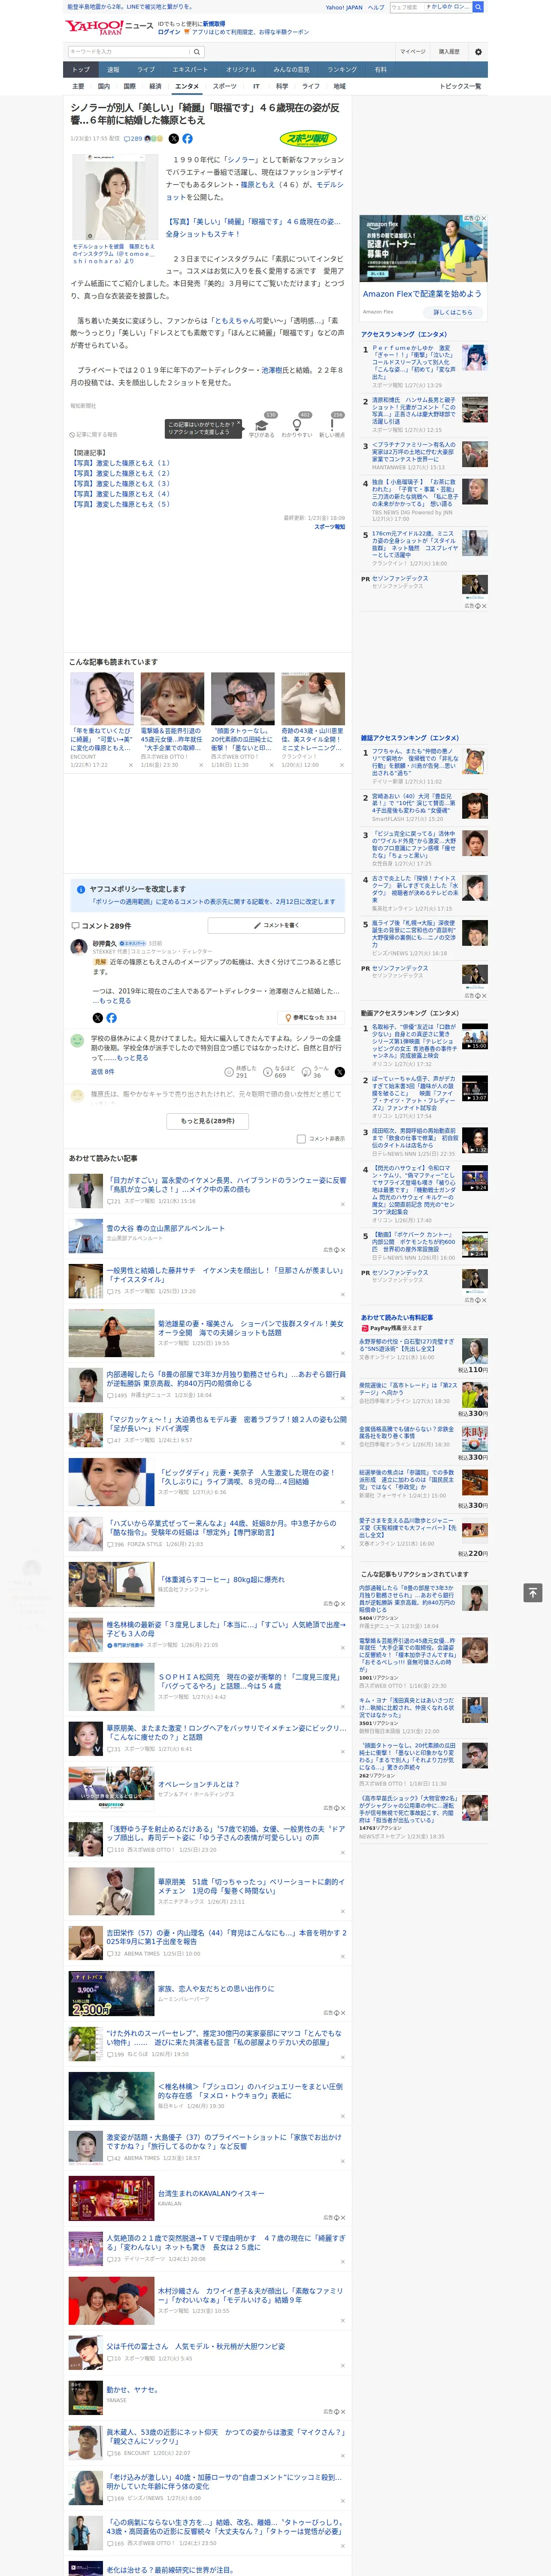Screen dimensions: 551x2576
Task: Open the 山川恵里佳 ミニスカ recommended article thumbnail
Action: tap(312, 698)
